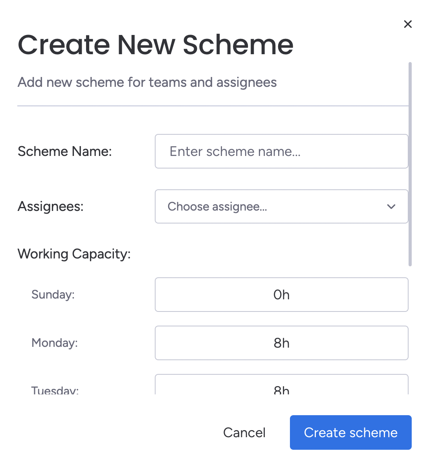Select the Sunday hours field
The width and height of the screenshot is (429, 458).
pyautogui.click(x=281, y=295)
